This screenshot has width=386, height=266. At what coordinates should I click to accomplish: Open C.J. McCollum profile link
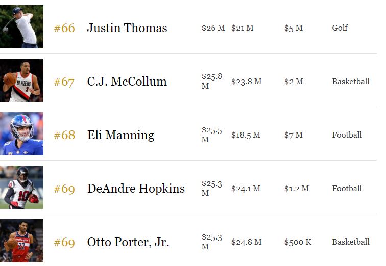pyautogui.click(x=127, y=82)
